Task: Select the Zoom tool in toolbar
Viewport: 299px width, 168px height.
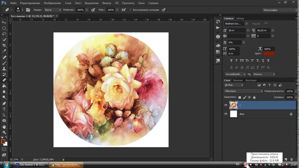Action: tap(4, 132)
